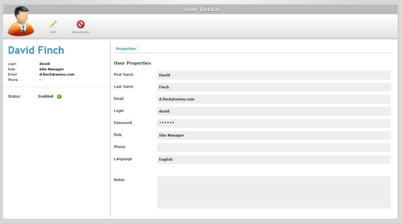Click the 'Status:' label

(x=14, y=96)
